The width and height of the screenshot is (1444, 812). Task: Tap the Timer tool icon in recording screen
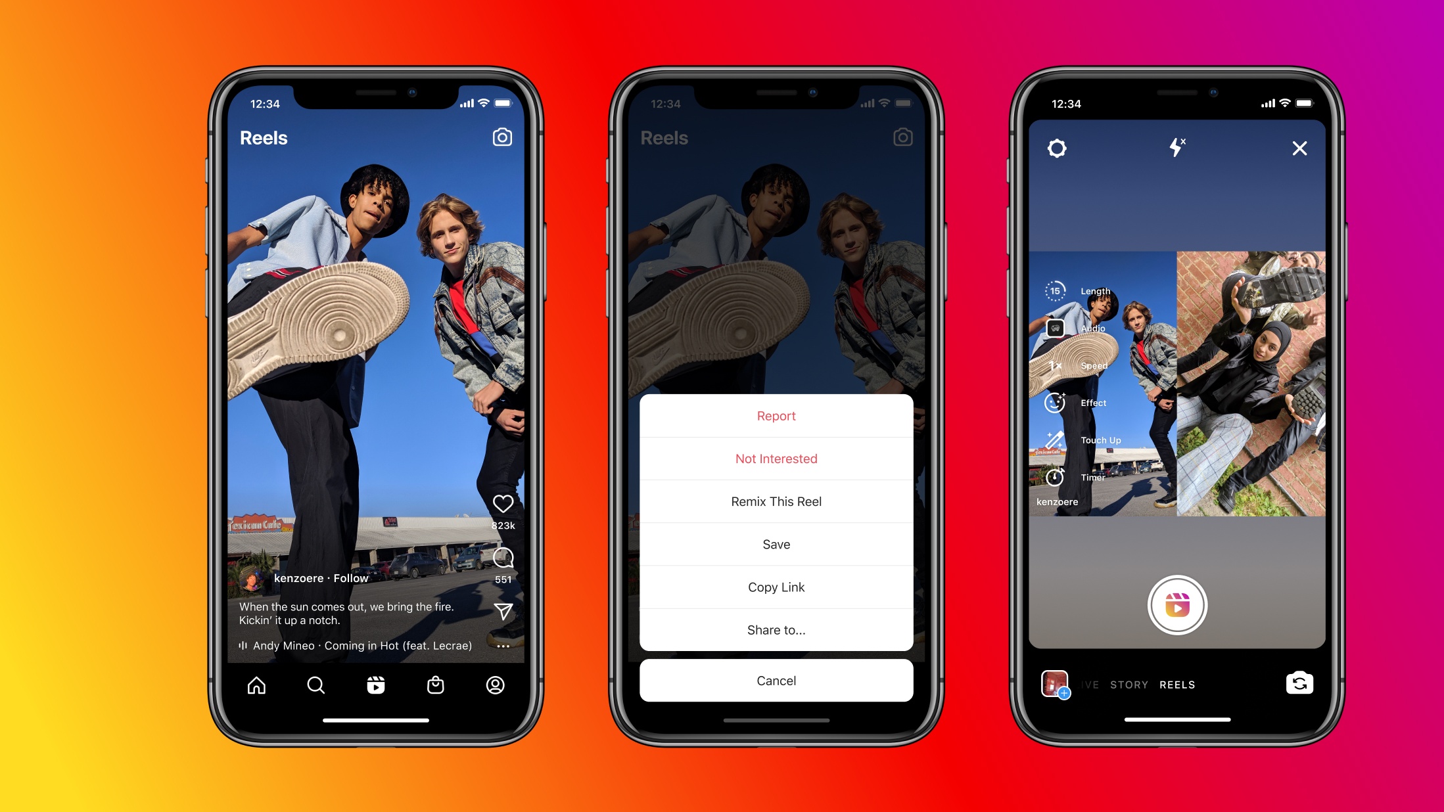[x=1054, y=477]
